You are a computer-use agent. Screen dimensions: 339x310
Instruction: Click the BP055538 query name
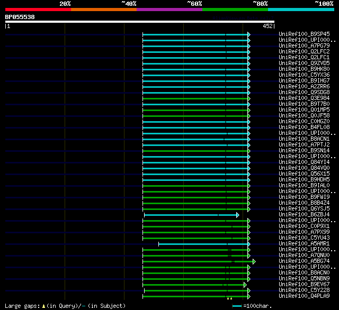20,17
